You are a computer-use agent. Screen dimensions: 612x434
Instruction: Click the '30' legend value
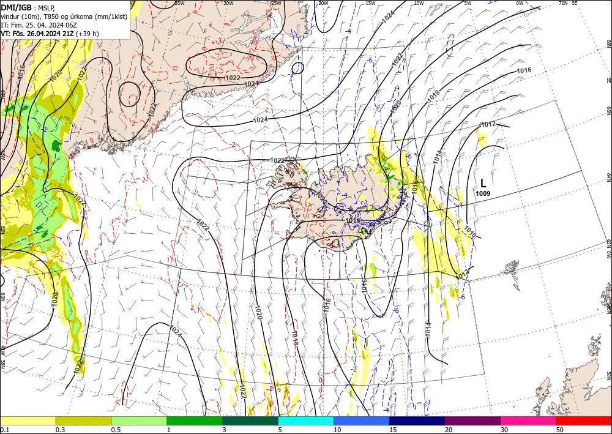504,429
